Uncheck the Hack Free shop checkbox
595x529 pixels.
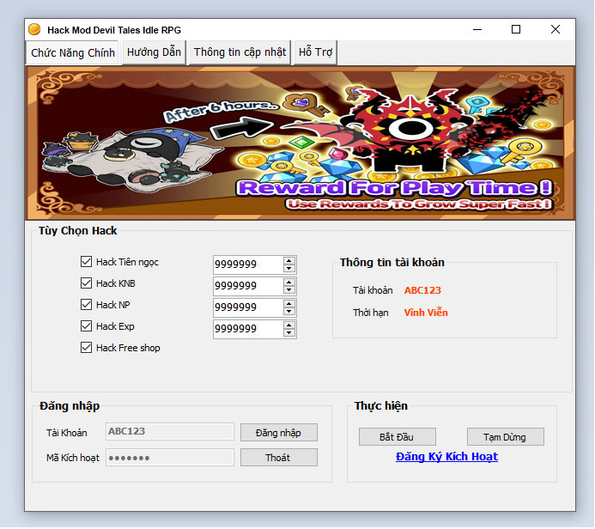[x=86, y=348]
